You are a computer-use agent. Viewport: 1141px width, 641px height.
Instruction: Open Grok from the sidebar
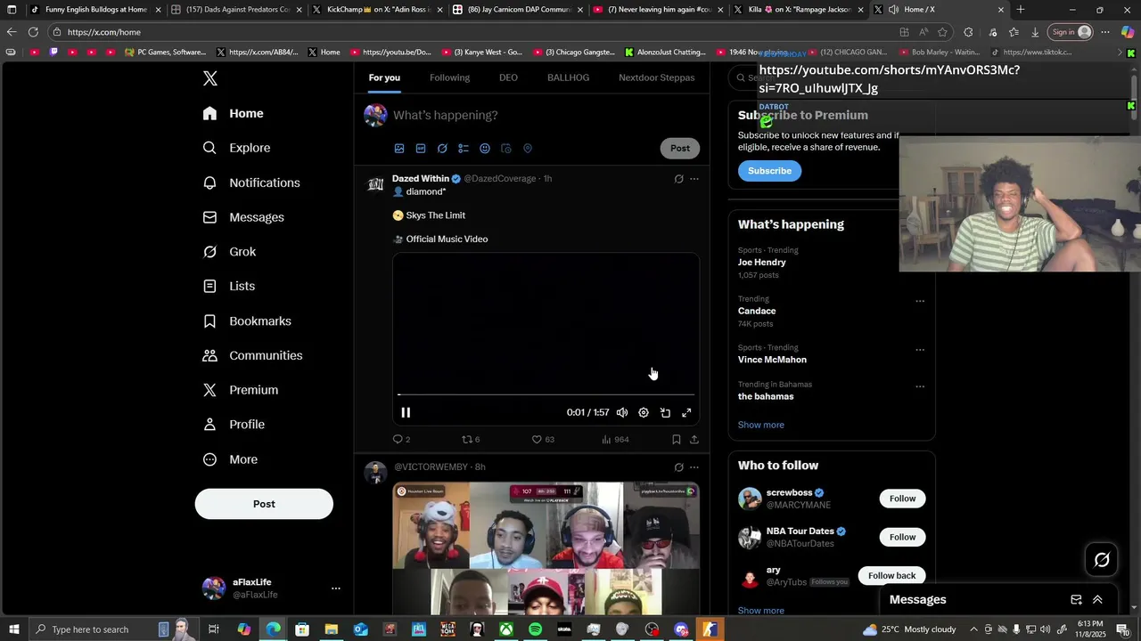[229, 252]
